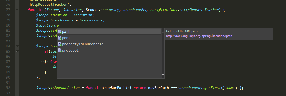The width and height of the screenshot is (286, 96).
Task: Place cursor after $location.p on line 80
Action: point(59,25)
